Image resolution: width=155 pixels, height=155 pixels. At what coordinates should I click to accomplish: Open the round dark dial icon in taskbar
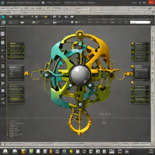(84, 151)
